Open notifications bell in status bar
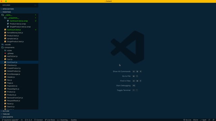 coord(213,120)
